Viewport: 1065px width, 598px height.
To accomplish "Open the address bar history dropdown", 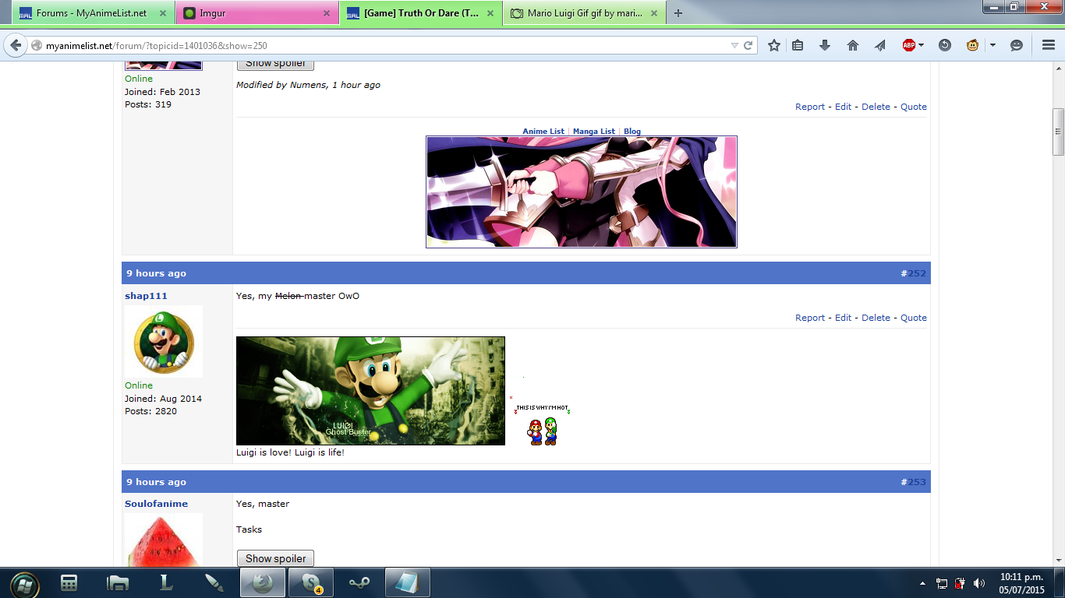I will pos(734,46).
